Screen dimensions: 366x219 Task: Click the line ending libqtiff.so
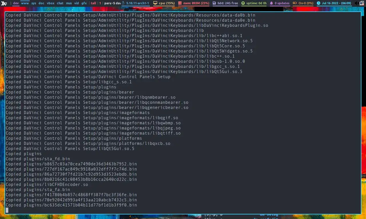(x=93, y=133)
